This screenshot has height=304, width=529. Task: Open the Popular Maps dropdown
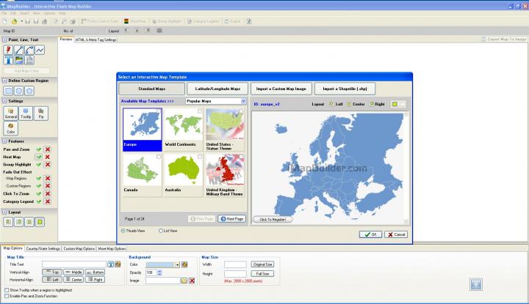click(x=242, y=101)
